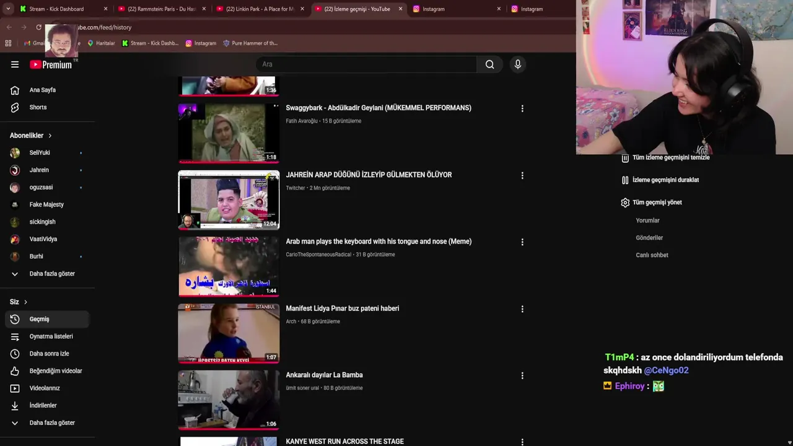The image size is (793, 446).
Task: Switch to first Instagram tab
Action: pos(457,9)
